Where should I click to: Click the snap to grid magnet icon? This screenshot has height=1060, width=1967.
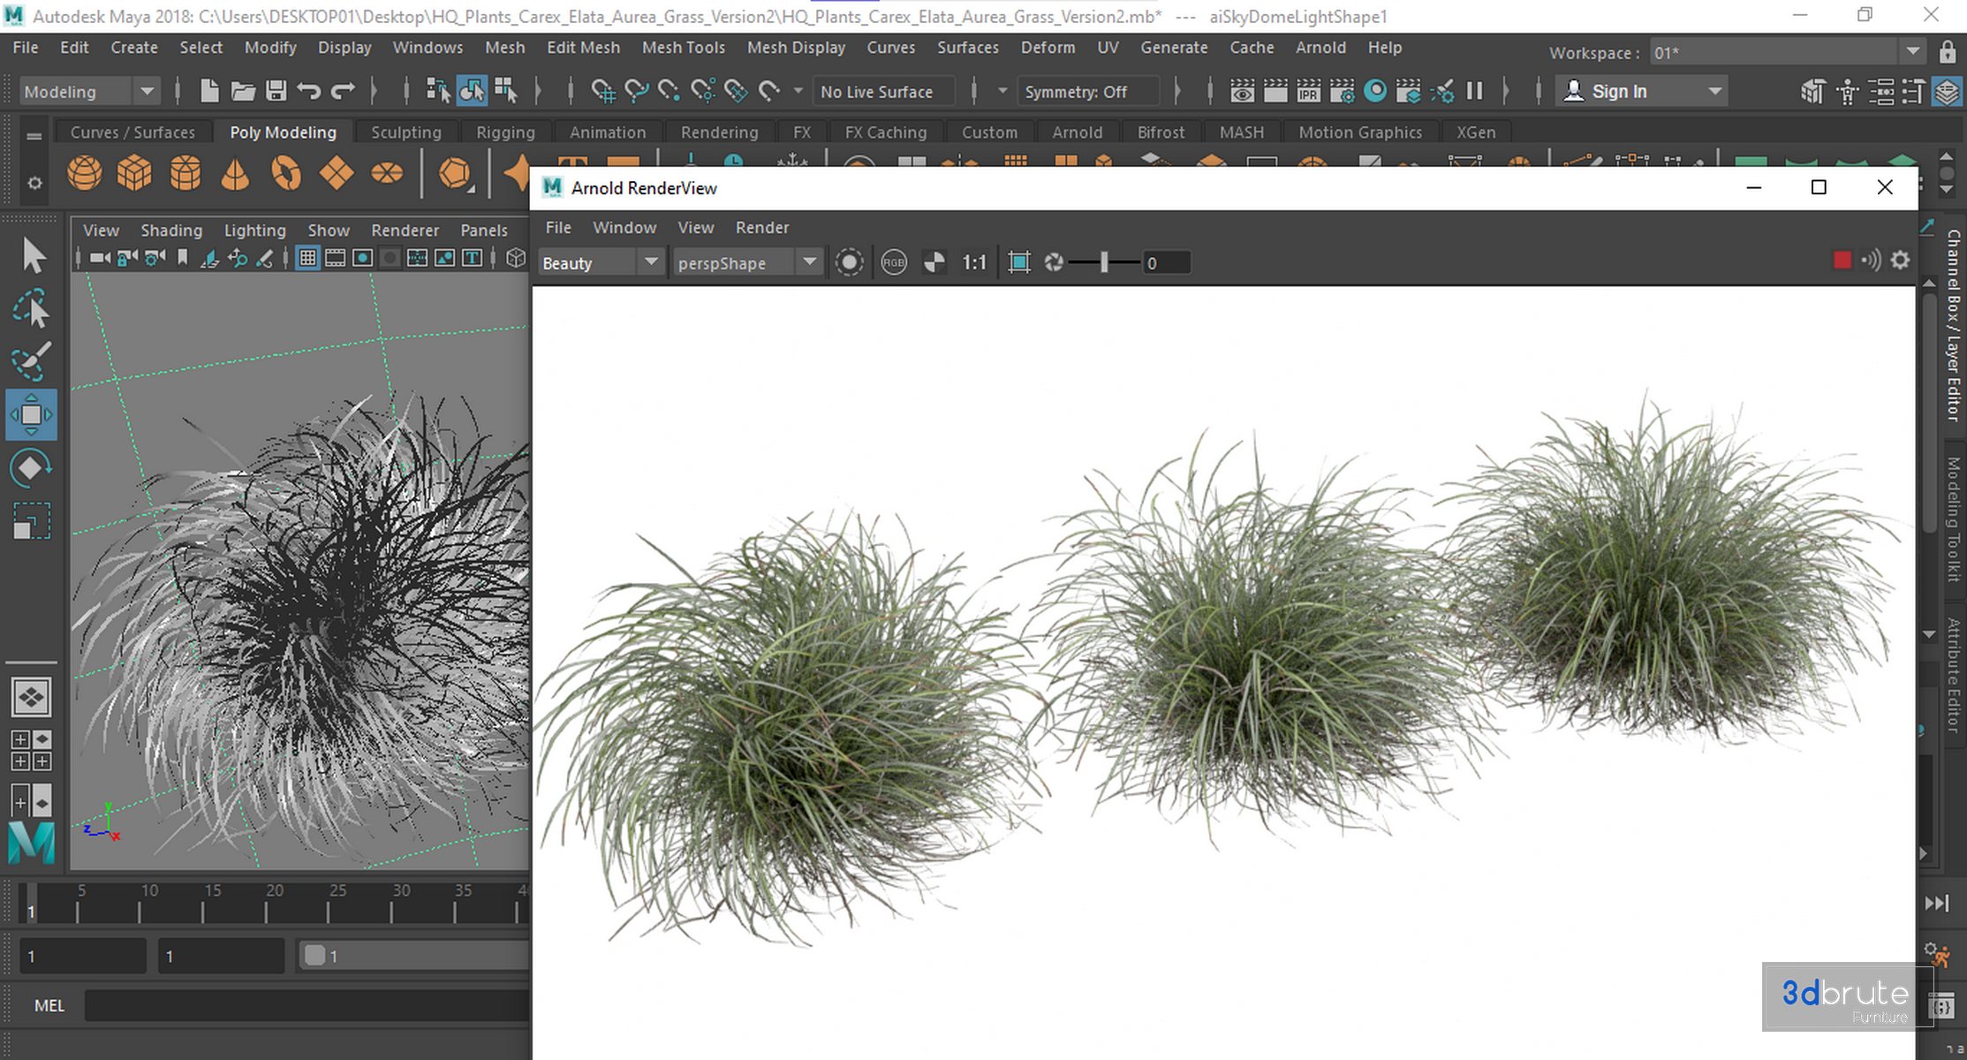pyautogui.click(x=603, y=91)
